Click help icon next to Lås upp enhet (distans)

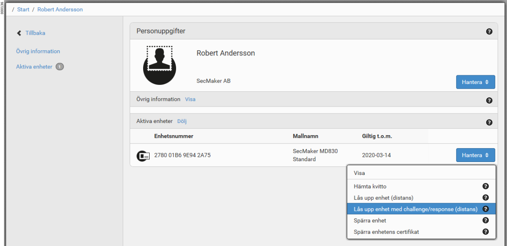point(486,197)
